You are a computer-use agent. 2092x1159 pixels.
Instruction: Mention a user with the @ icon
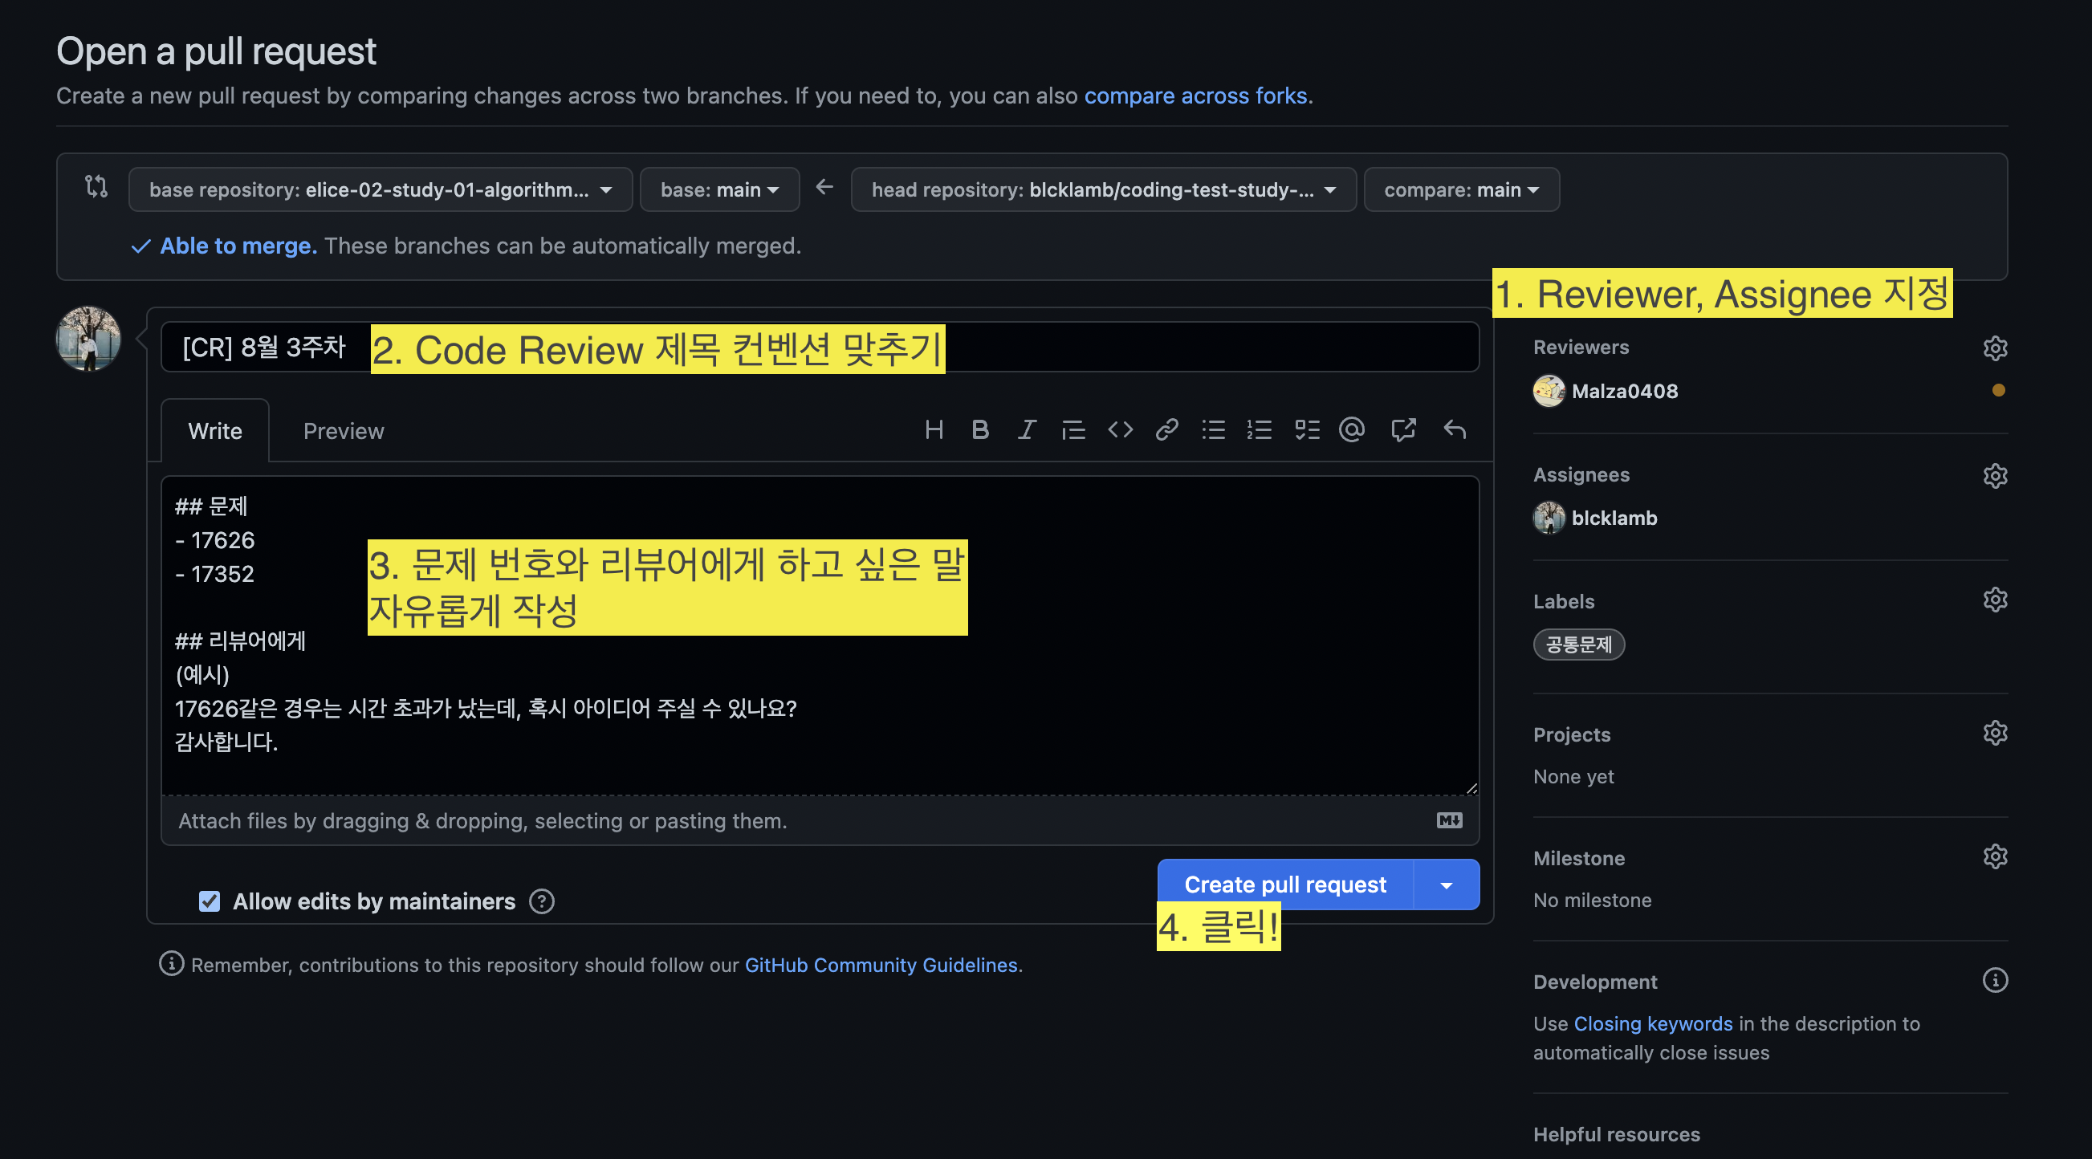(1352, 429)
